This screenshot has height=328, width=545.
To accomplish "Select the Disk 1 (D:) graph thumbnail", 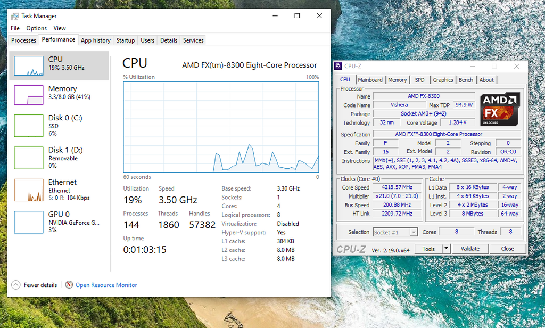I will coord(29,158).
